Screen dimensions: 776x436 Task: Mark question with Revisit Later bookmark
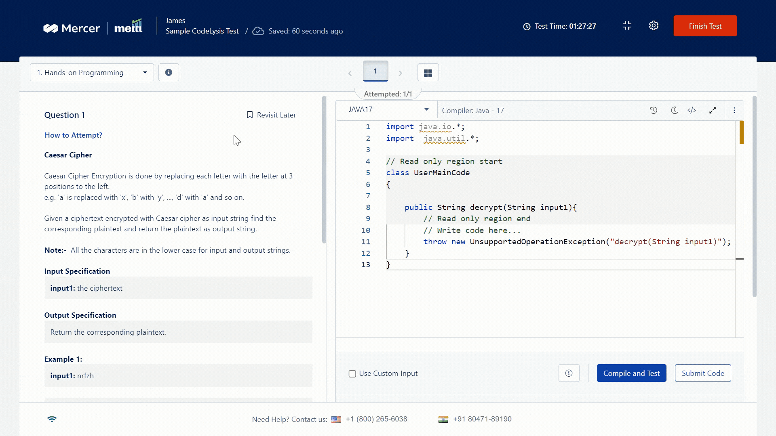(271, 115)
